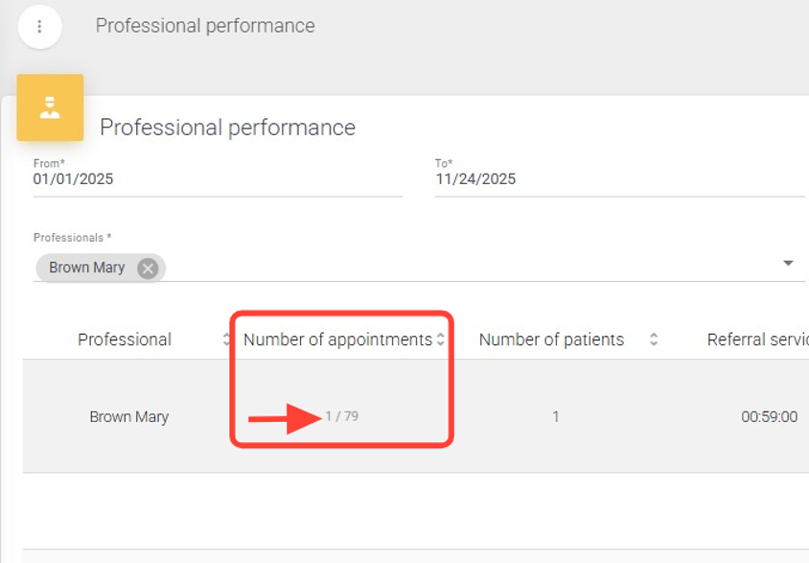Select the Brown Mary chip
The height and width of the screenshot is (563, 809).
(86, 268)
